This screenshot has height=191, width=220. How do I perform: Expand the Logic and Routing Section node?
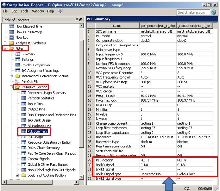[x=17, y=176]
